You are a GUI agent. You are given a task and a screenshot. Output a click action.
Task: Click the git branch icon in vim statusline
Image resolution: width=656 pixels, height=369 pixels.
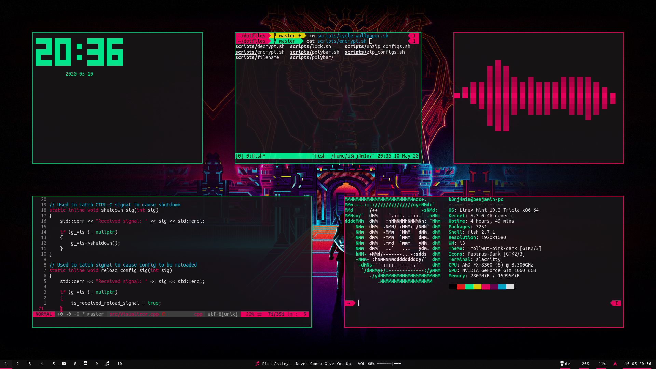(x=83, y=314)
